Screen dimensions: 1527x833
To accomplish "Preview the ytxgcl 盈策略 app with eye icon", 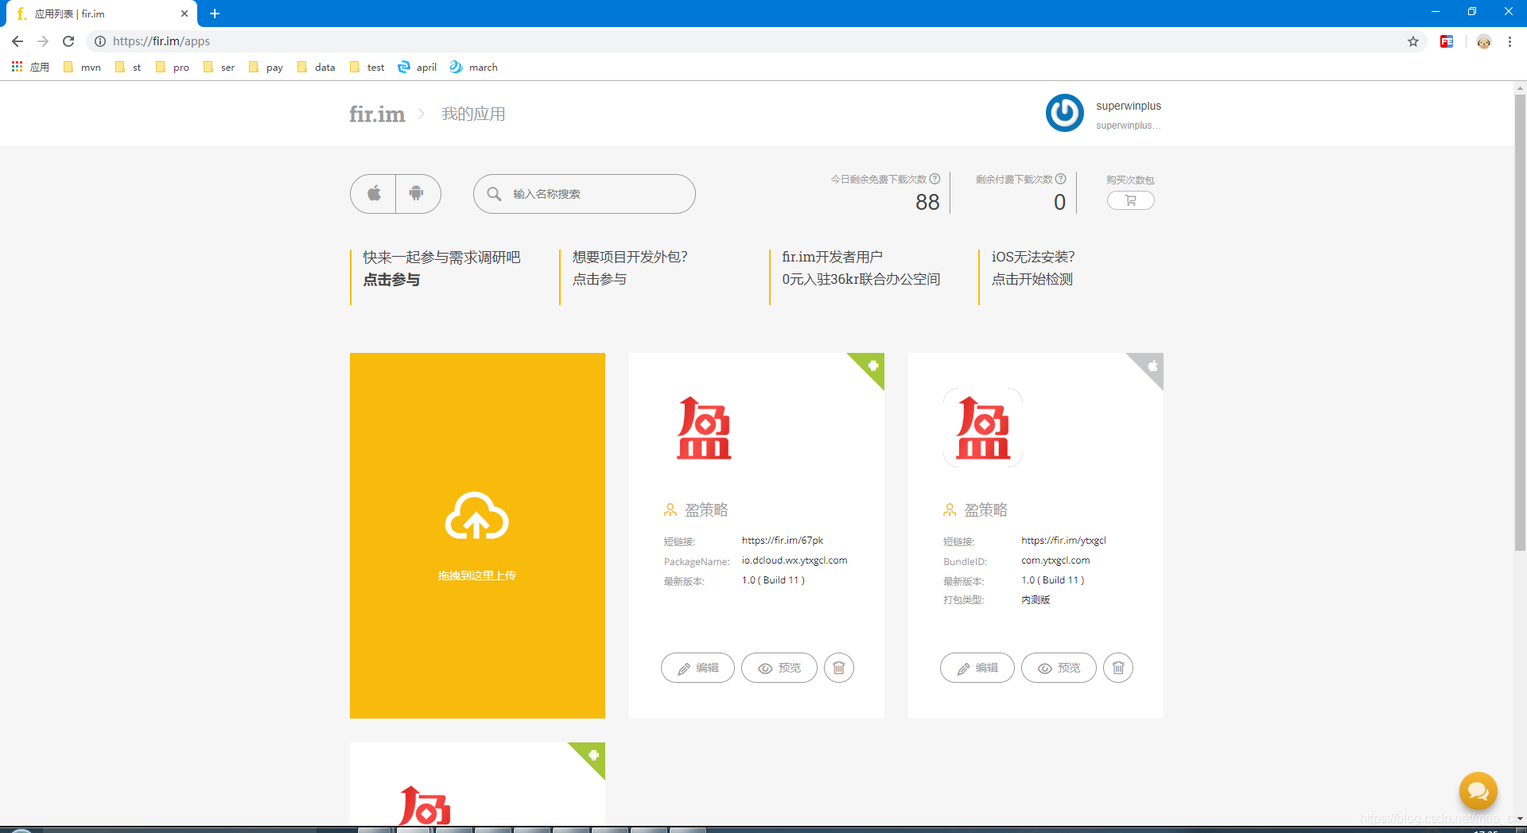I will (1059, 668).
